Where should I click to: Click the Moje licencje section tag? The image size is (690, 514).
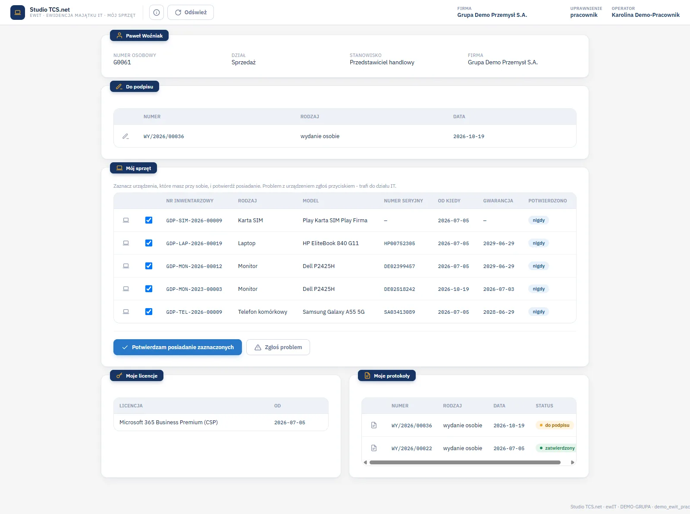pyautogui.click(x=137, y=376)
